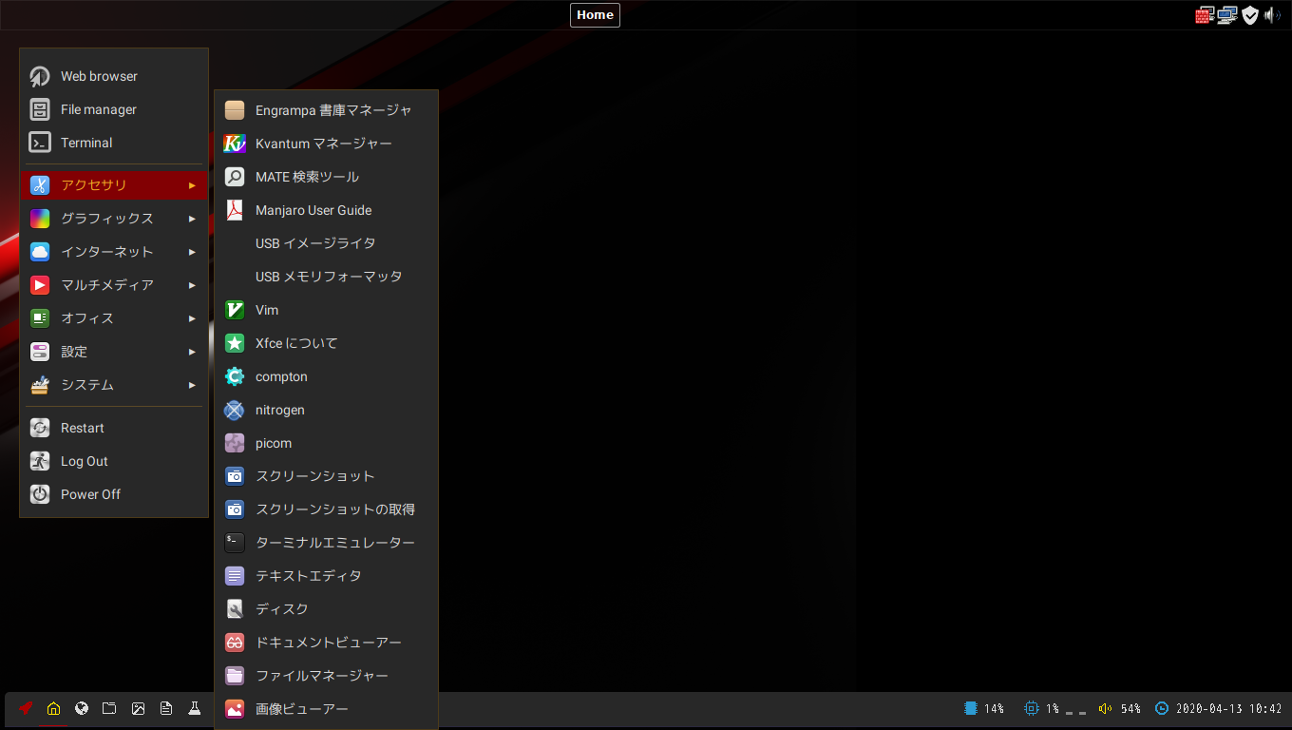The image size is (1292, 730).
Task: Click the folder icon in bottom panel
Action: (109, 708)
